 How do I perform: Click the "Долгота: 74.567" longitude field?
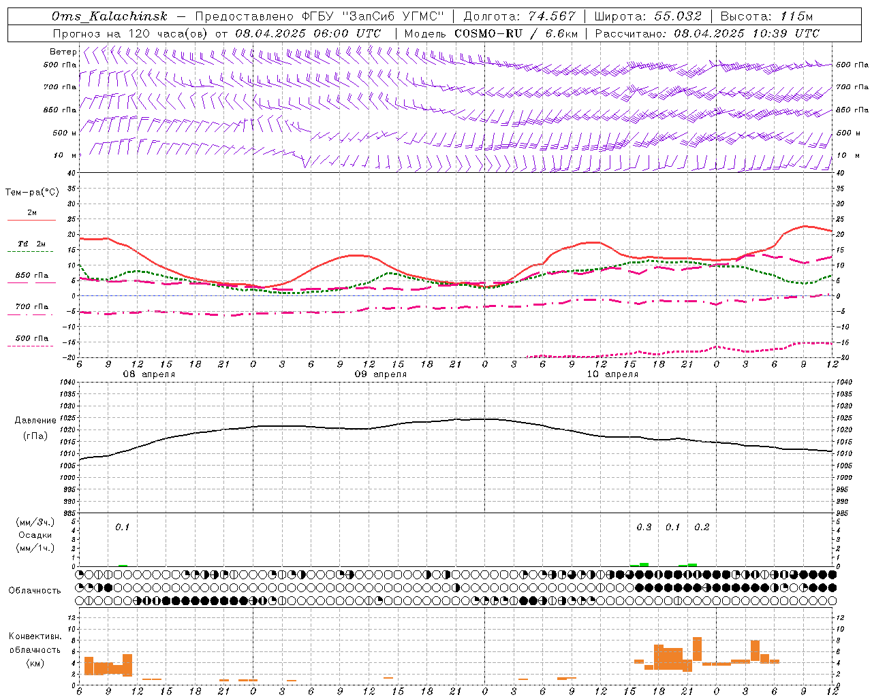520,16
